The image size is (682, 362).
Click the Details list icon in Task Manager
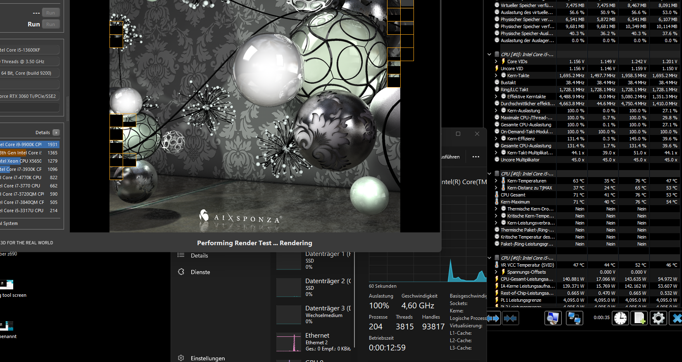click(181, 255)
